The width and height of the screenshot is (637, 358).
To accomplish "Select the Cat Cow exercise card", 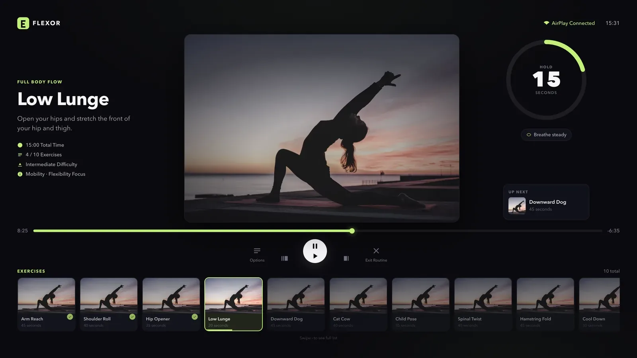I will [x=358, y=304].
